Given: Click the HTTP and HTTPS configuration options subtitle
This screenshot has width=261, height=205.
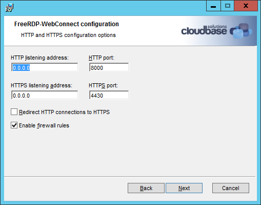Looking at the screenshot, I should coord(68,35).
